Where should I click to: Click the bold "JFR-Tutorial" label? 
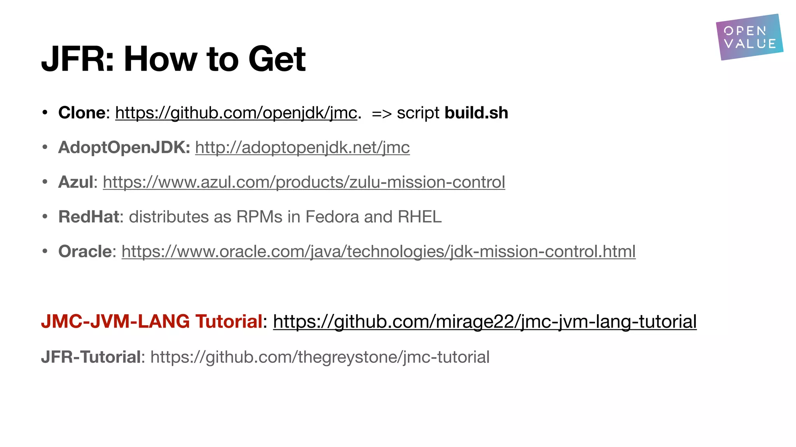point(91,357)
